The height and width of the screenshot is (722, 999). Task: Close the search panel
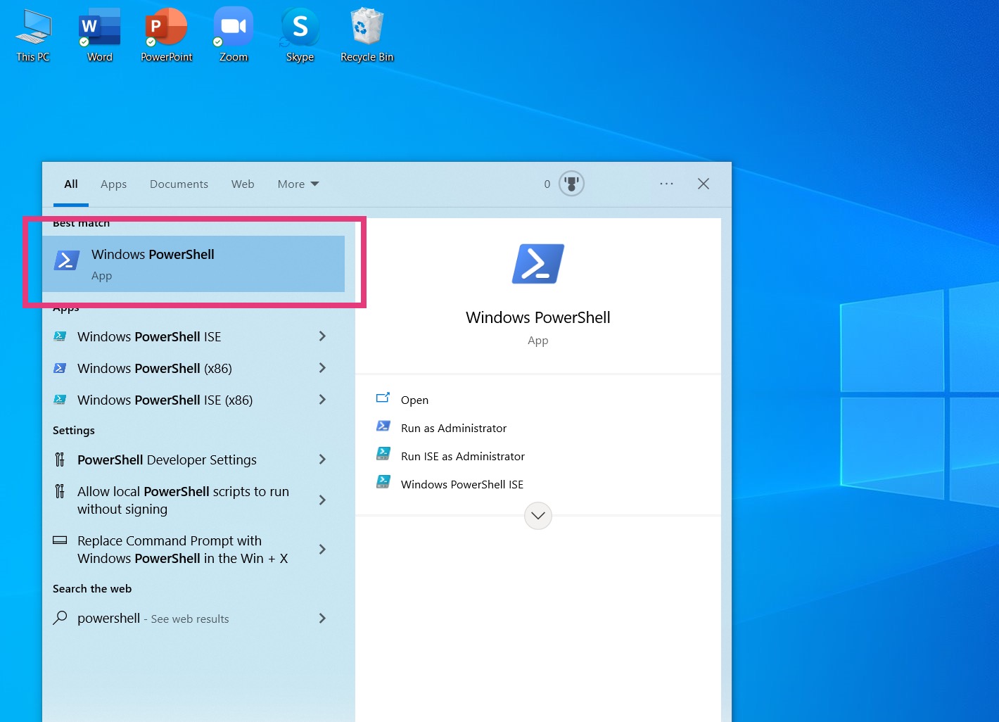(x=704, y=184)
